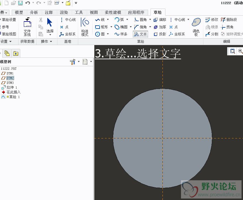Screen dimensions: 243x200
Task: Select the 弧 arc tool
Action: [x=119, y=19]
